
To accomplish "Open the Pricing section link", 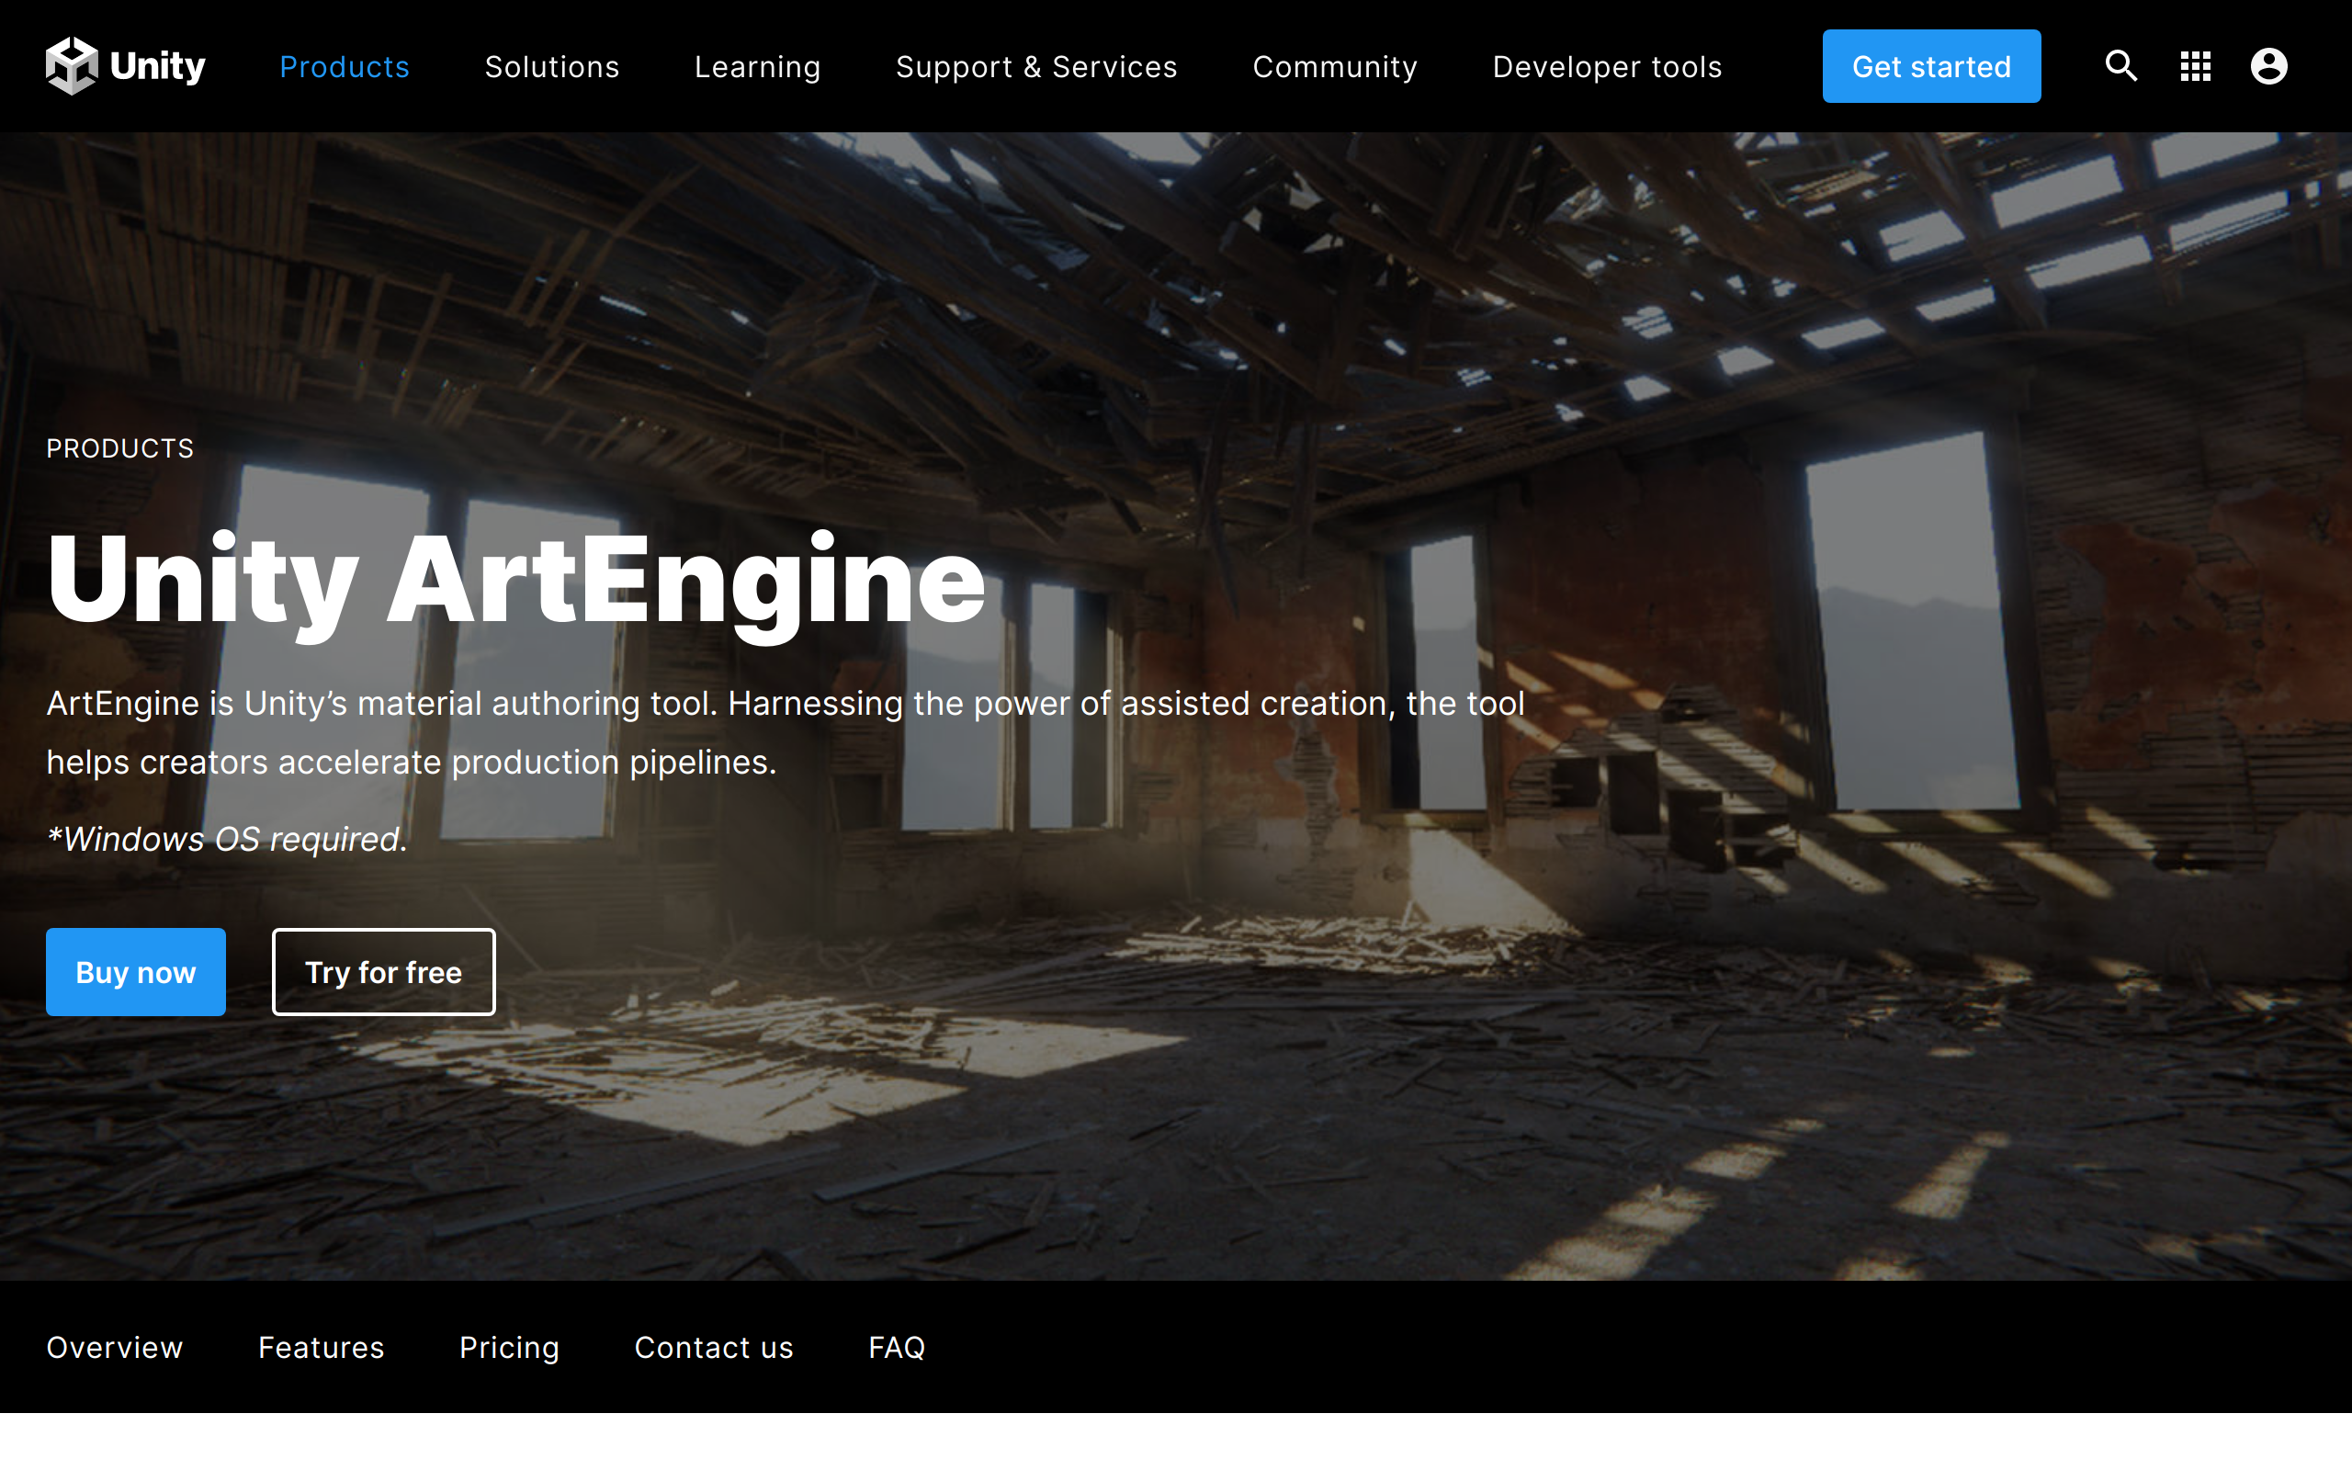I will coord(509,1347).
